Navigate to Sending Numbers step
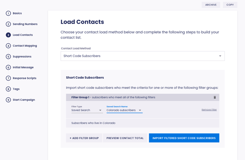Screen dimensions: 245x160 [x=25, y=24]
